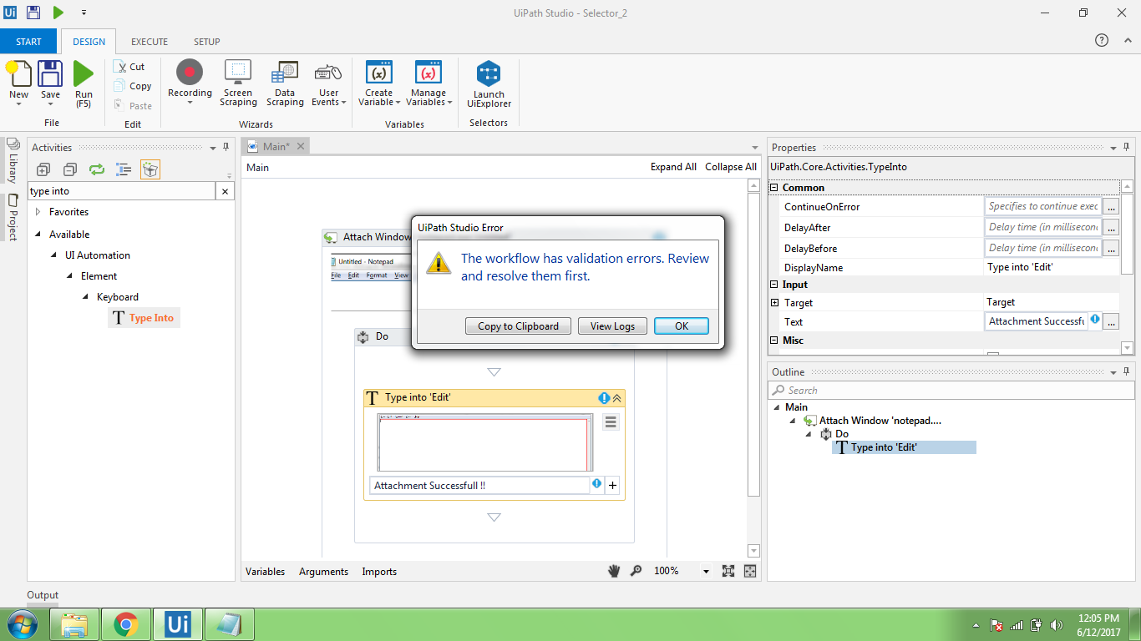Click Copy in the Edit group
The width and height of the screenshot is (1141, 641).
click(133, 86)
